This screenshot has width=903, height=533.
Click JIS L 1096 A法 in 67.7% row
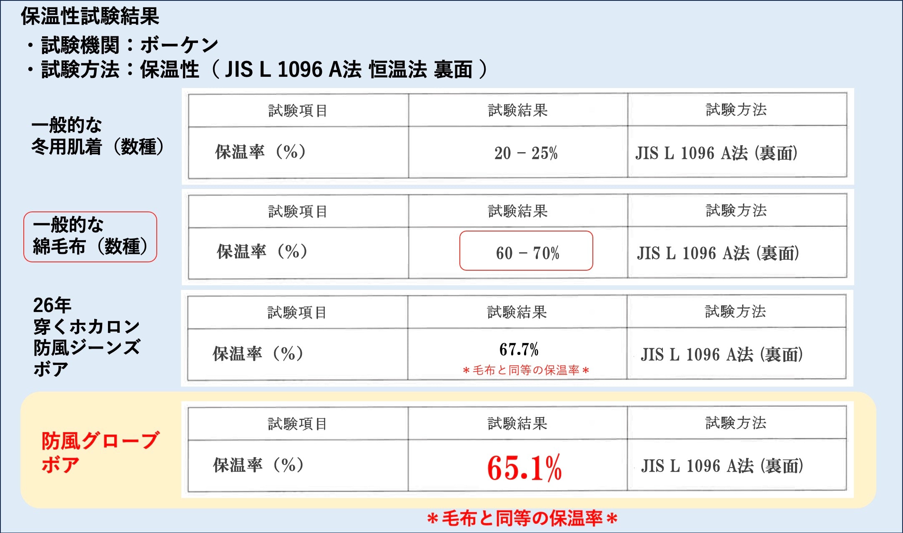point(722,354)
